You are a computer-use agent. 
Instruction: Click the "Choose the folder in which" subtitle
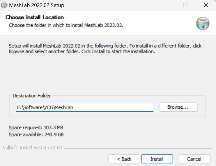click(x=66, y=25)
